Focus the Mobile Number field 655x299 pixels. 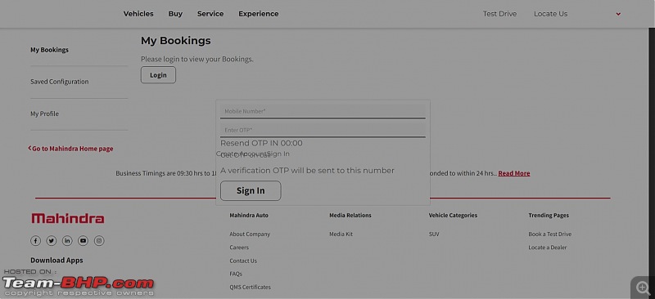pyautogui.click(x=323, y=111)
